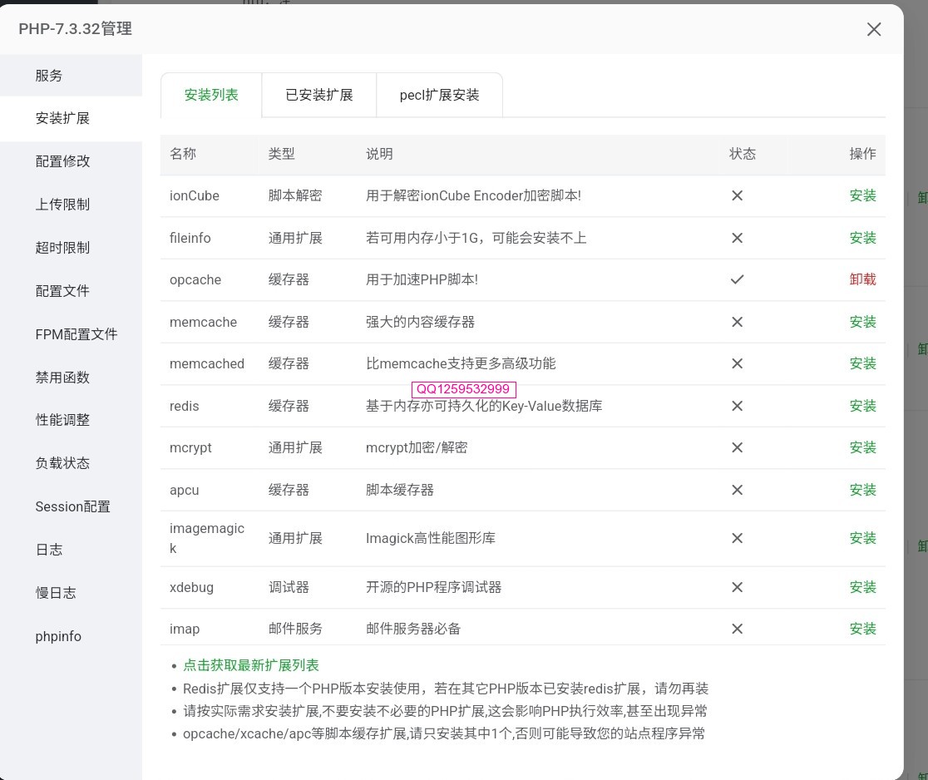Install the redis extension
This screenshot has width=928, height=780.
click(863, 406)
